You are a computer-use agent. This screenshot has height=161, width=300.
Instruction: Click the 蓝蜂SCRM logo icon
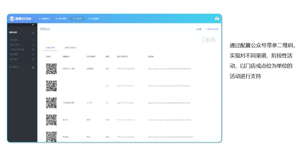pyautogui.click(x=12, y=19)
